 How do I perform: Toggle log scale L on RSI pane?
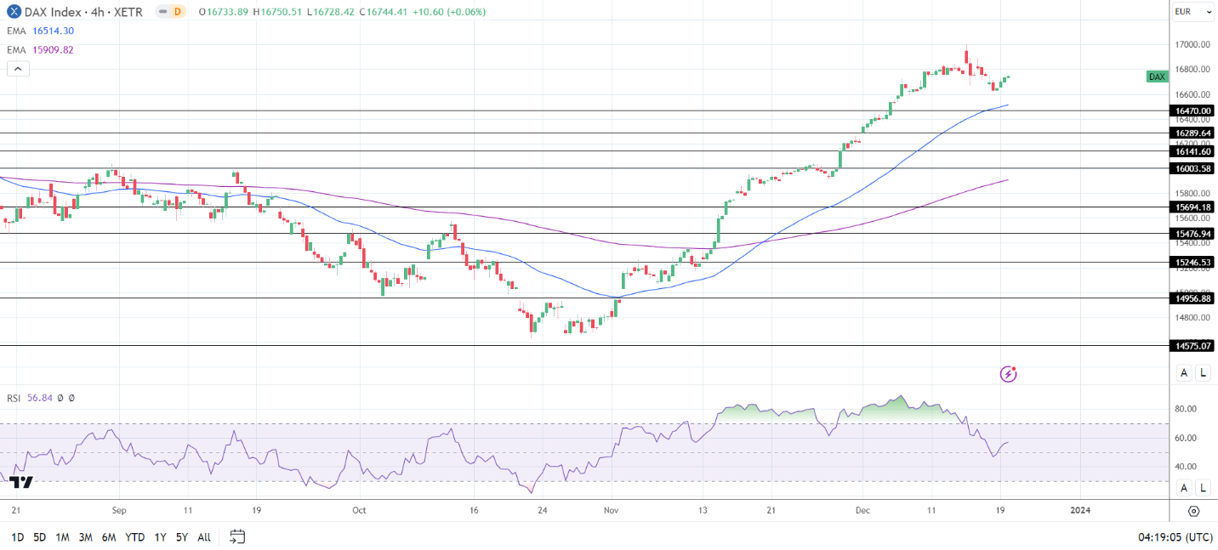point(1203,487)
